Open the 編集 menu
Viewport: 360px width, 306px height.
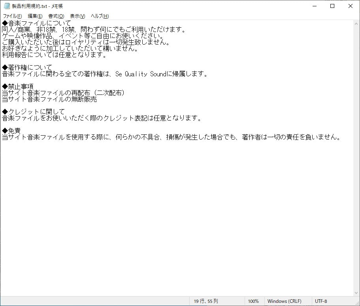(x=35, y=16)
